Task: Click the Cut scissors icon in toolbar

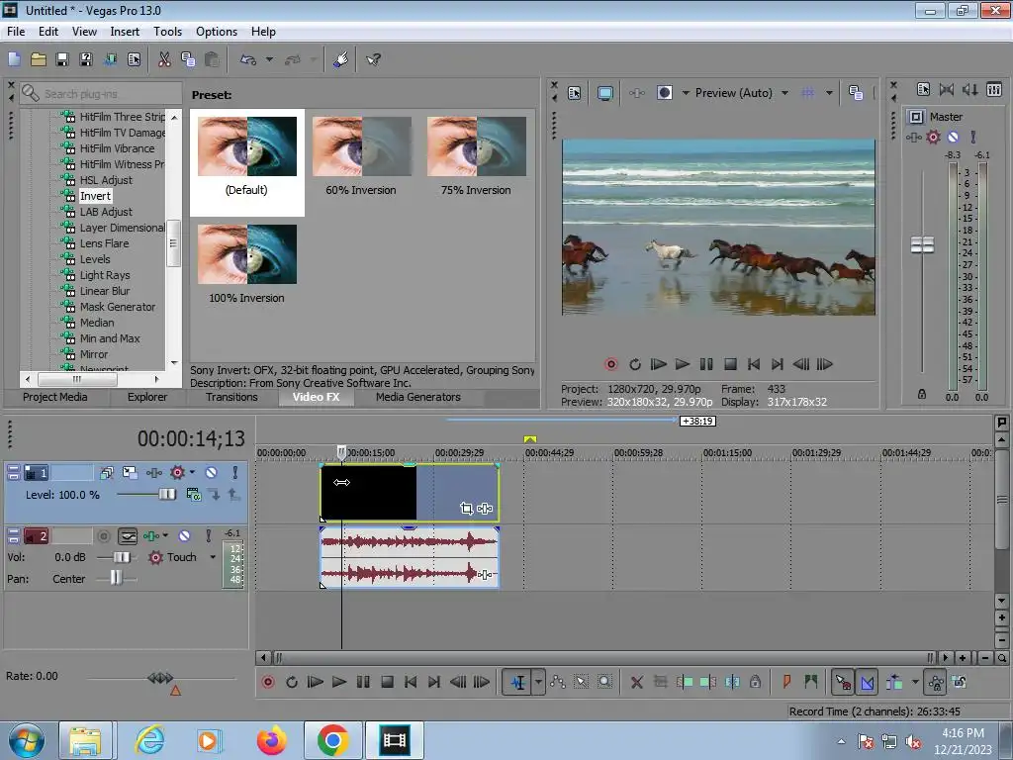Action: tap(164, 60)
